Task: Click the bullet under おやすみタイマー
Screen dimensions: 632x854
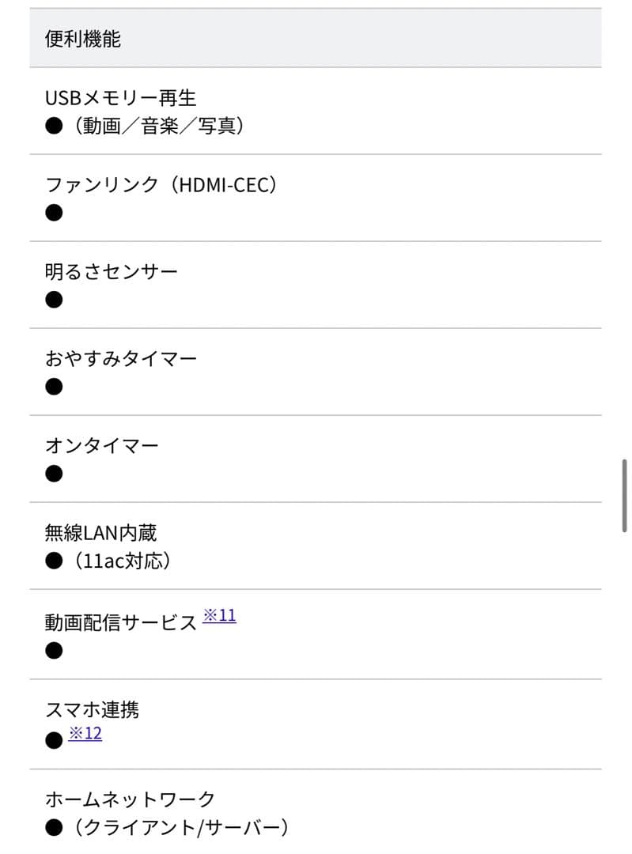Action: 54,387
